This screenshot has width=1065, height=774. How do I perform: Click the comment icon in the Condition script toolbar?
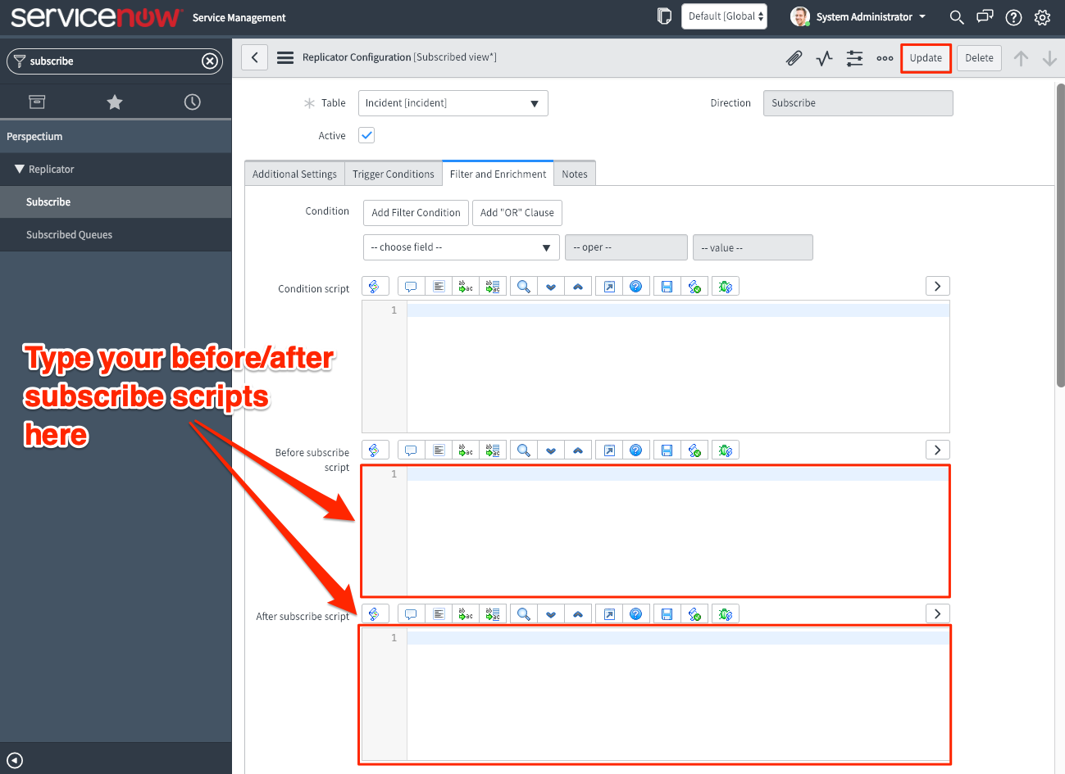click(x=412, y=286)
